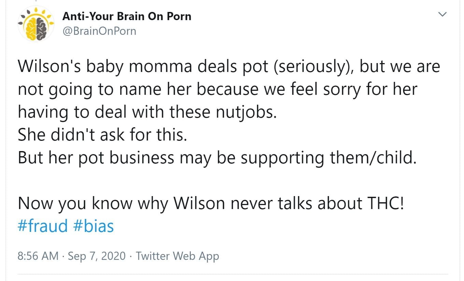Open the Twitter Web App source link
The height and width of the screenshot is (281, 464).
tap(177, 256)
